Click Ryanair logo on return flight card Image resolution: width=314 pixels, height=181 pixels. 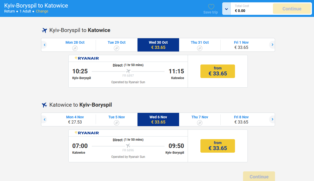point(87,133)
